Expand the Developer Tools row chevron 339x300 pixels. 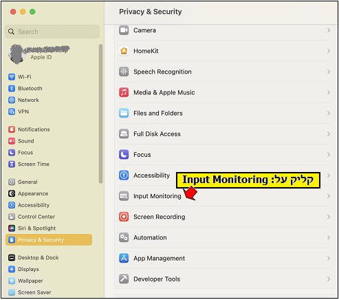click(329, 279)
